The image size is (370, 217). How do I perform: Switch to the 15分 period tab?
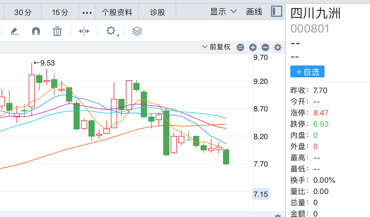[x=60, y=12]
